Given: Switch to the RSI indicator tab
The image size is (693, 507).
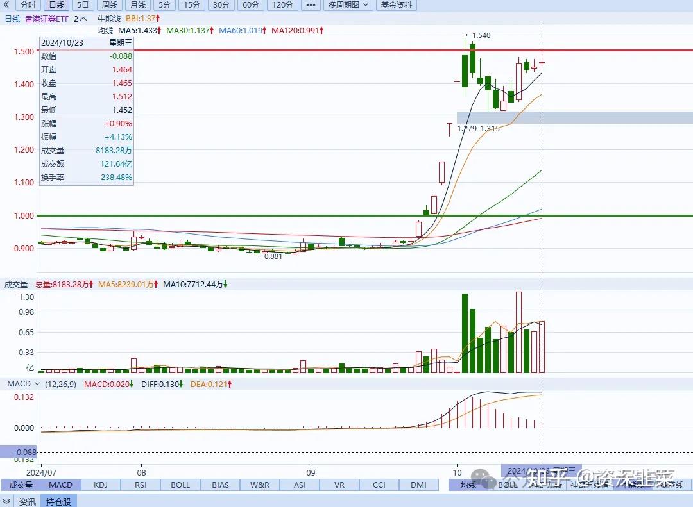Looking at the screenshot, I should tap(140, 485).
